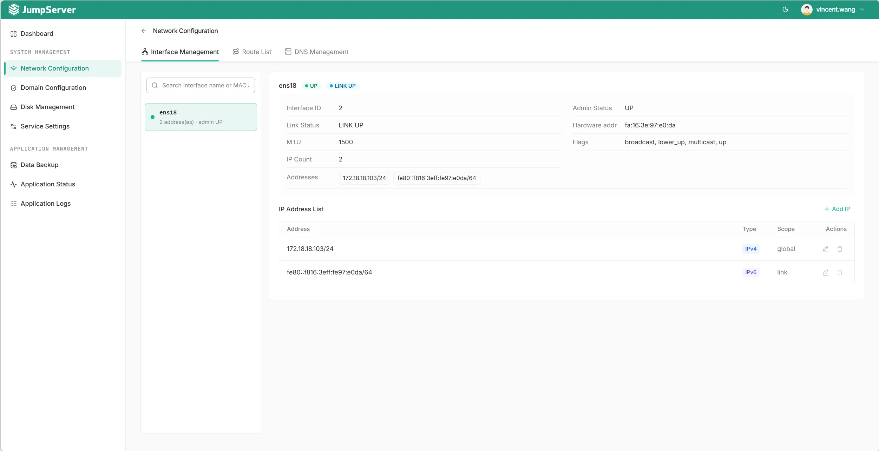879x451 pixels.
Task: Go back using the arrow icon
Action: pyautogui.click(x=144, y=31)
